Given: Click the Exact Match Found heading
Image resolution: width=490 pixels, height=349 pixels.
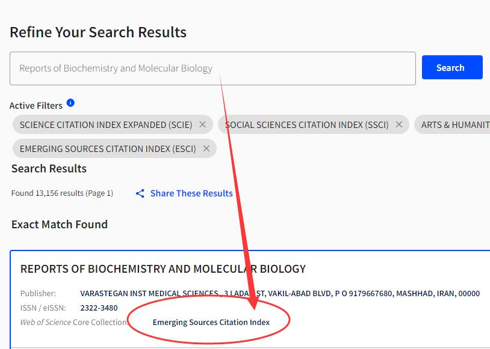Looking at the screenshot, I should click(x=60, y=225).
